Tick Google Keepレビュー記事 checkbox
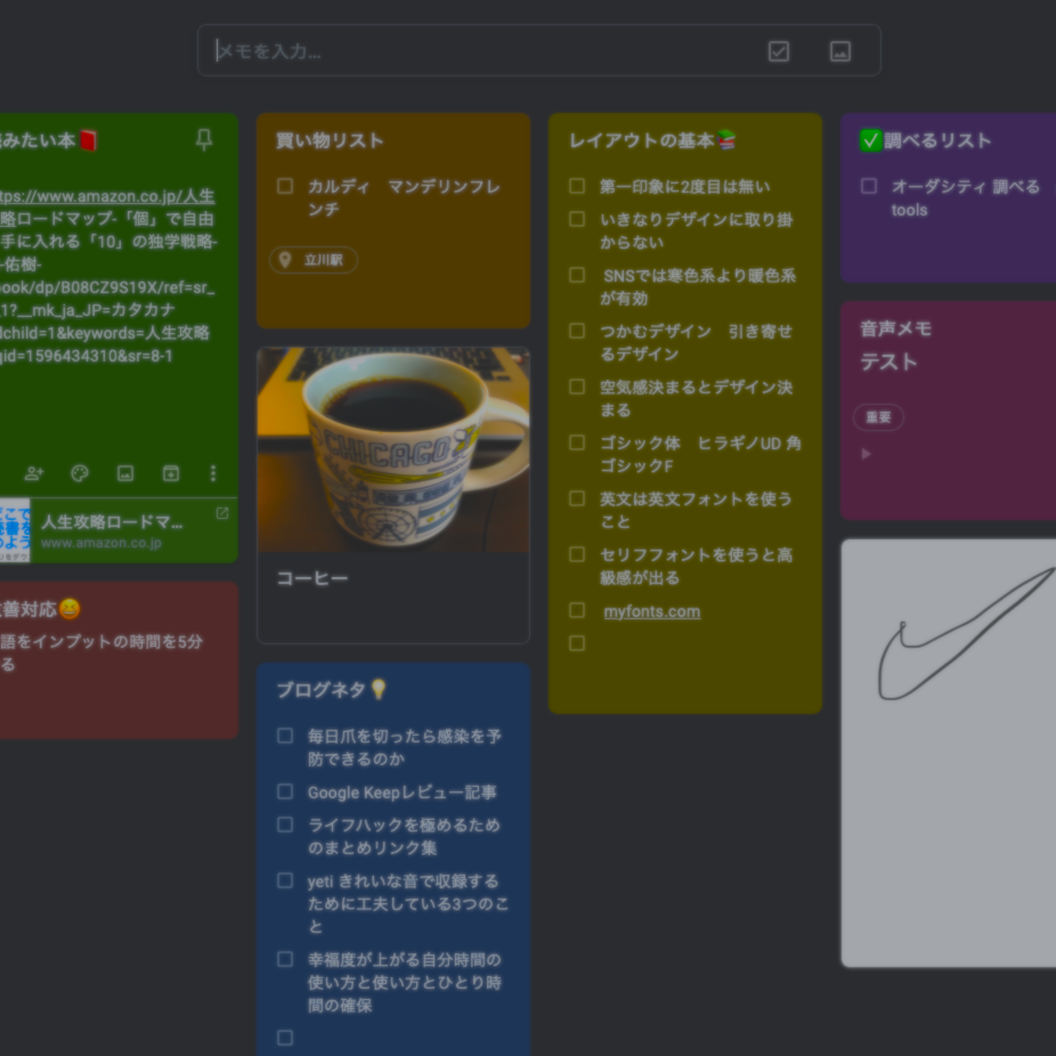Image resolution: width=1056 pixels, height=1056 pixels. click(x=285, y=792)
